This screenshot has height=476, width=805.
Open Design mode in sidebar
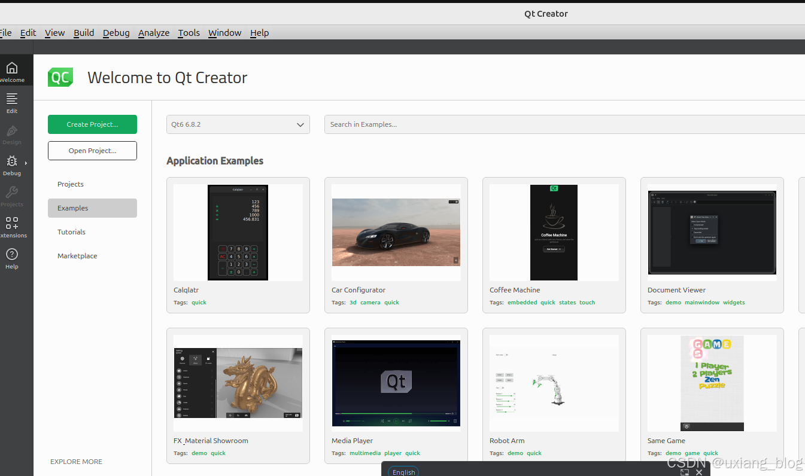tap(12, 134)
